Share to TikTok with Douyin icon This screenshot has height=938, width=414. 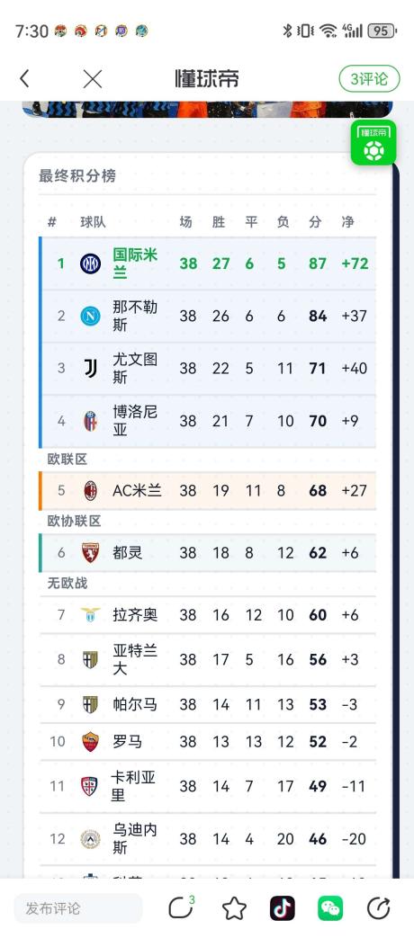(x=282, y=908)
